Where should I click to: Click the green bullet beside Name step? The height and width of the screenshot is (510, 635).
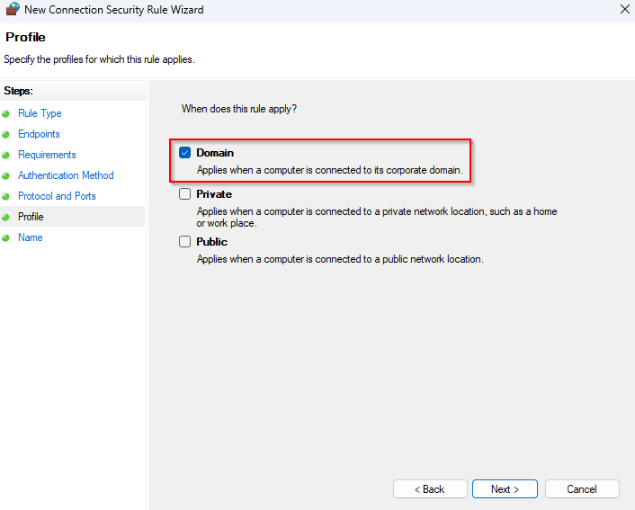click(x=6, y=238)
